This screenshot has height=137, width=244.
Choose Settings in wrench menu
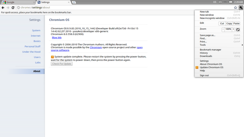point(219,61)
